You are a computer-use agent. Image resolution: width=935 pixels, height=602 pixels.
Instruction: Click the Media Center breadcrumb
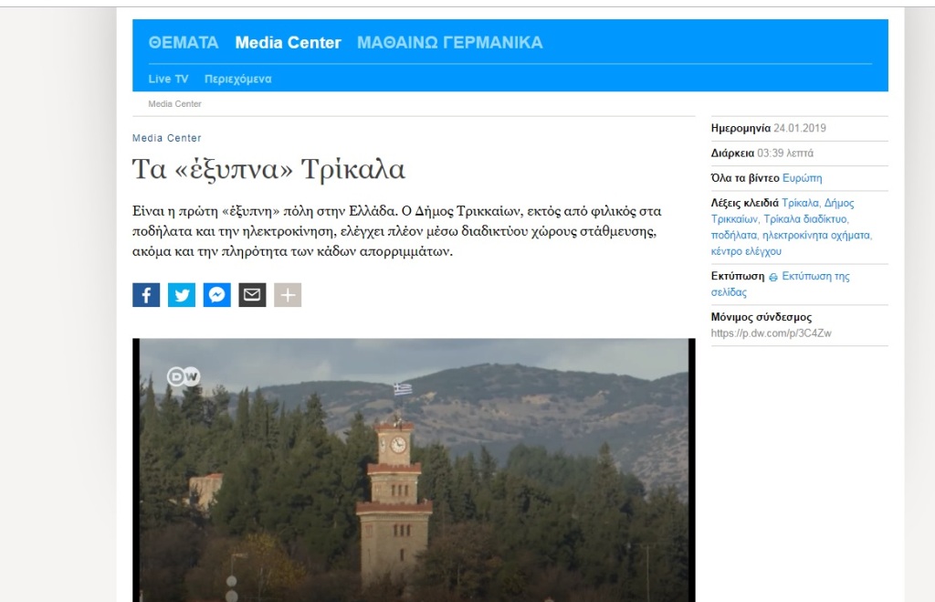pos(174,104)
